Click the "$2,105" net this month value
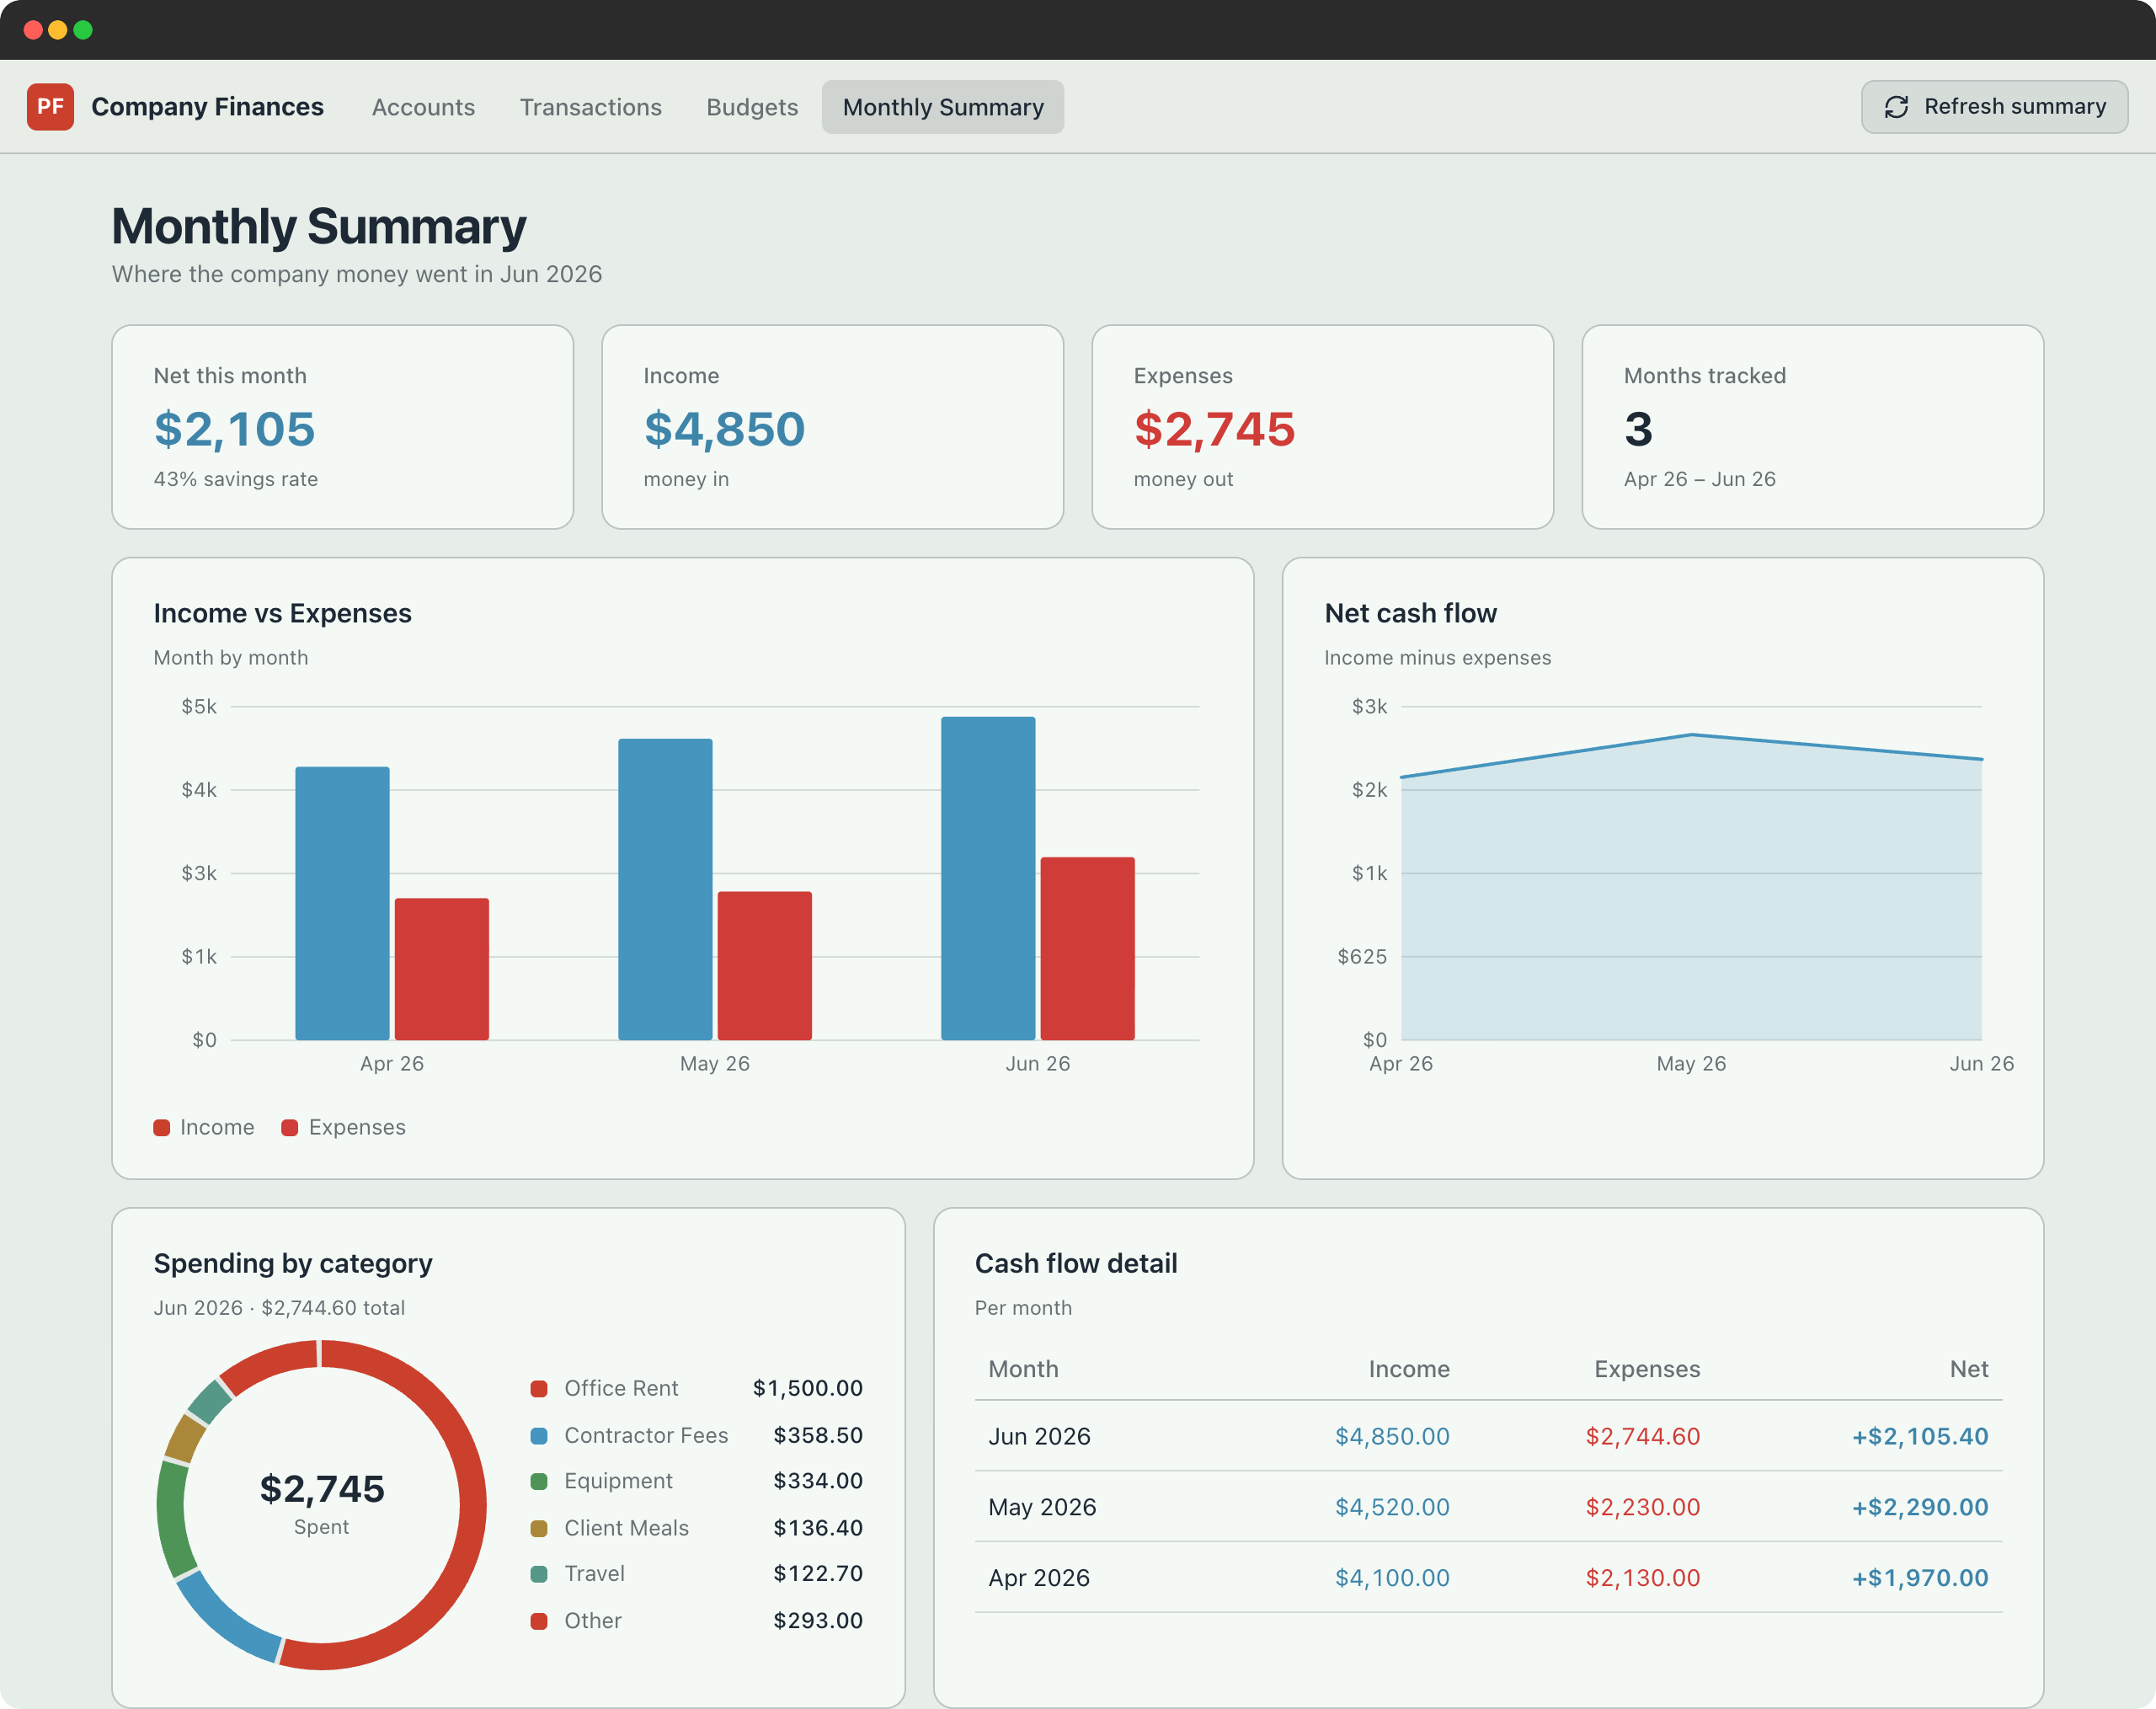2156x1709 pixels. coord(234,430)
